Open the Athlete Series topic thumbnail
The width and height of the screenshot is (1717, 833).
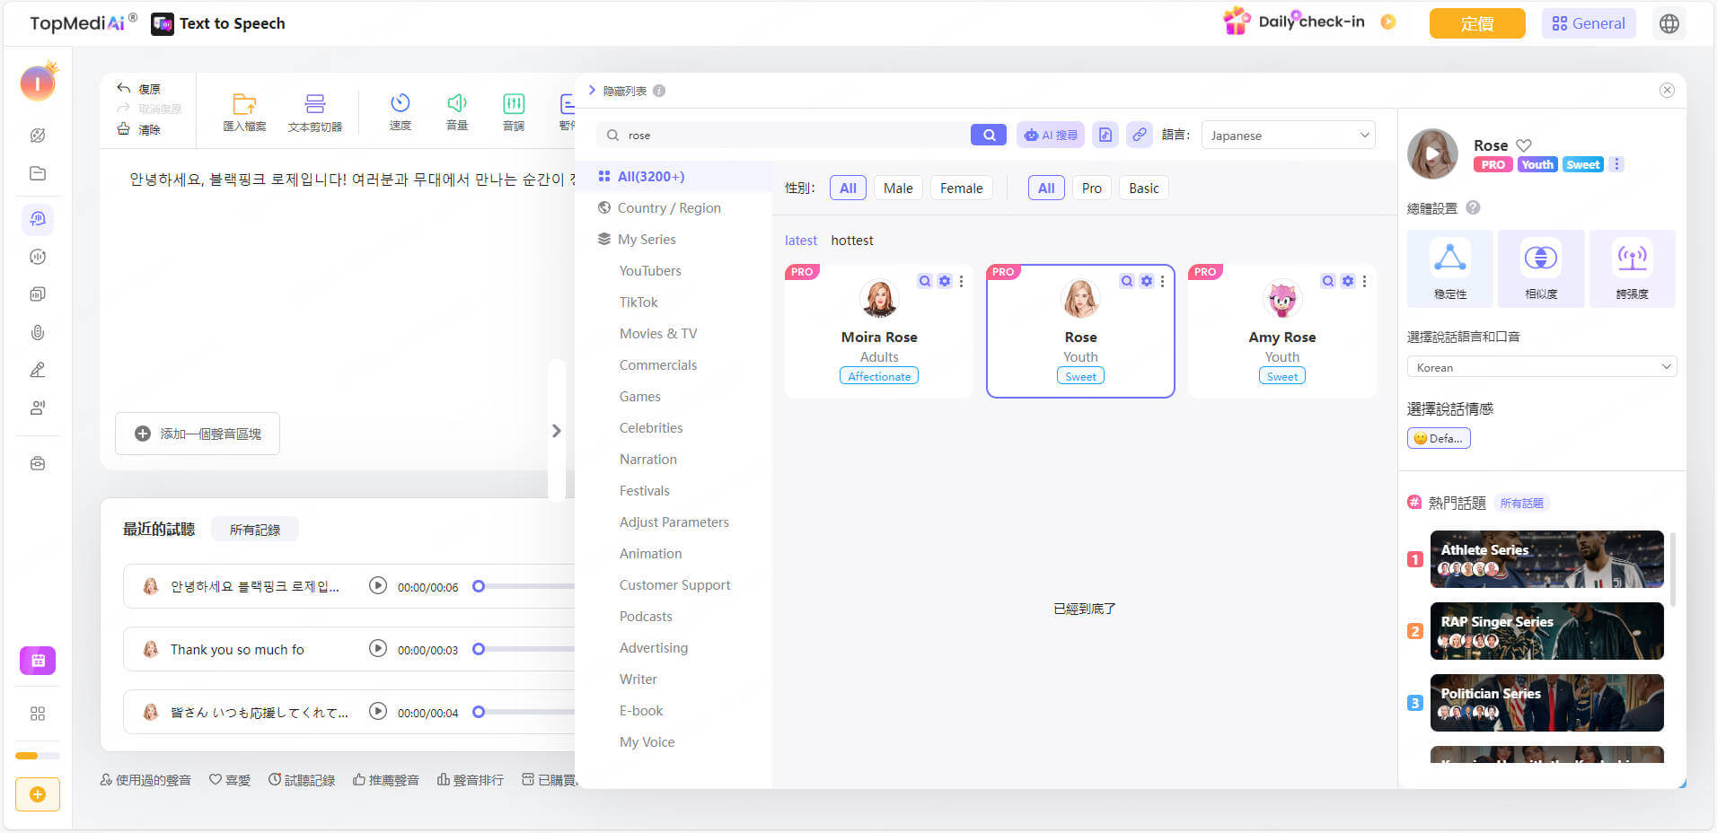1546,559
